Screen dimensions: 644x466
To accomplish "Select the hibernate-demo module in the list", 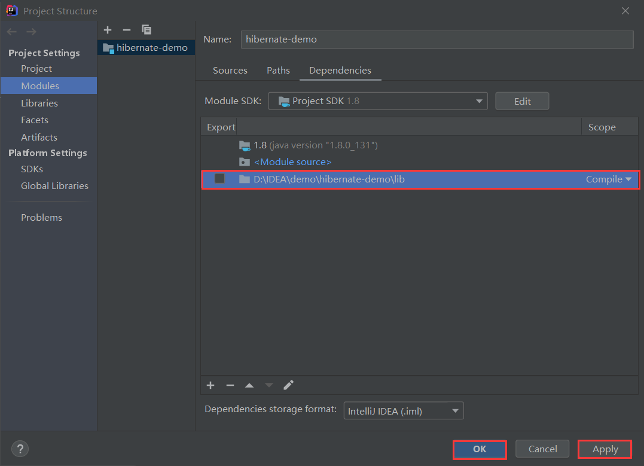I will click(x=146, y=48).
